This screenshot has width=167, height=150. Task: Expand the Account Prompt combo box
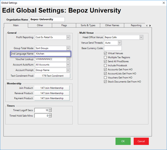[68, 70]
